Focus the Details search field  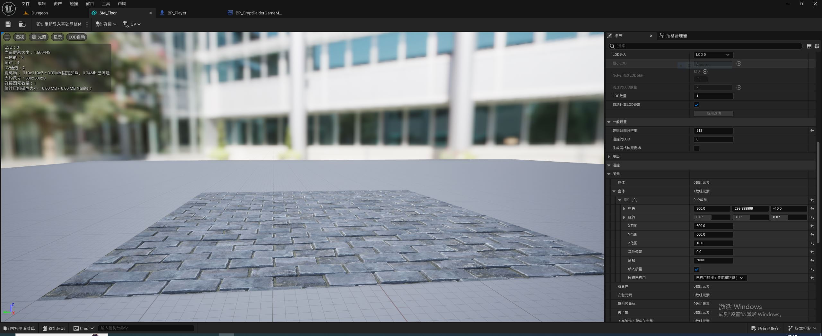pyautogui.click(x=706, y=46)
